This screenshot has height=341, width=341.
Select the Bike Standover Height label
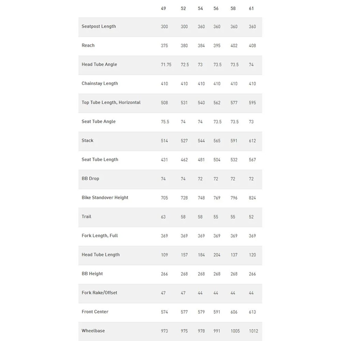(105, 198)
